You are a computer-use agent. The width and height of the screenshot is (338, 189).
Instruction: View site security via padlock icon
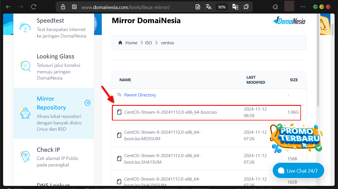(x=63, y=7)
